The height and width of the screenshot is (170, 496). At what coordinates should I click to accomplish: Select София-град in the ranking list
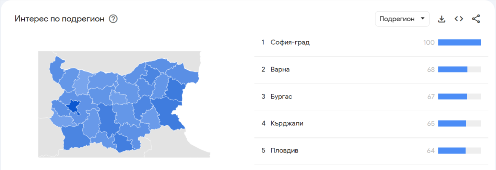(290, 43)
